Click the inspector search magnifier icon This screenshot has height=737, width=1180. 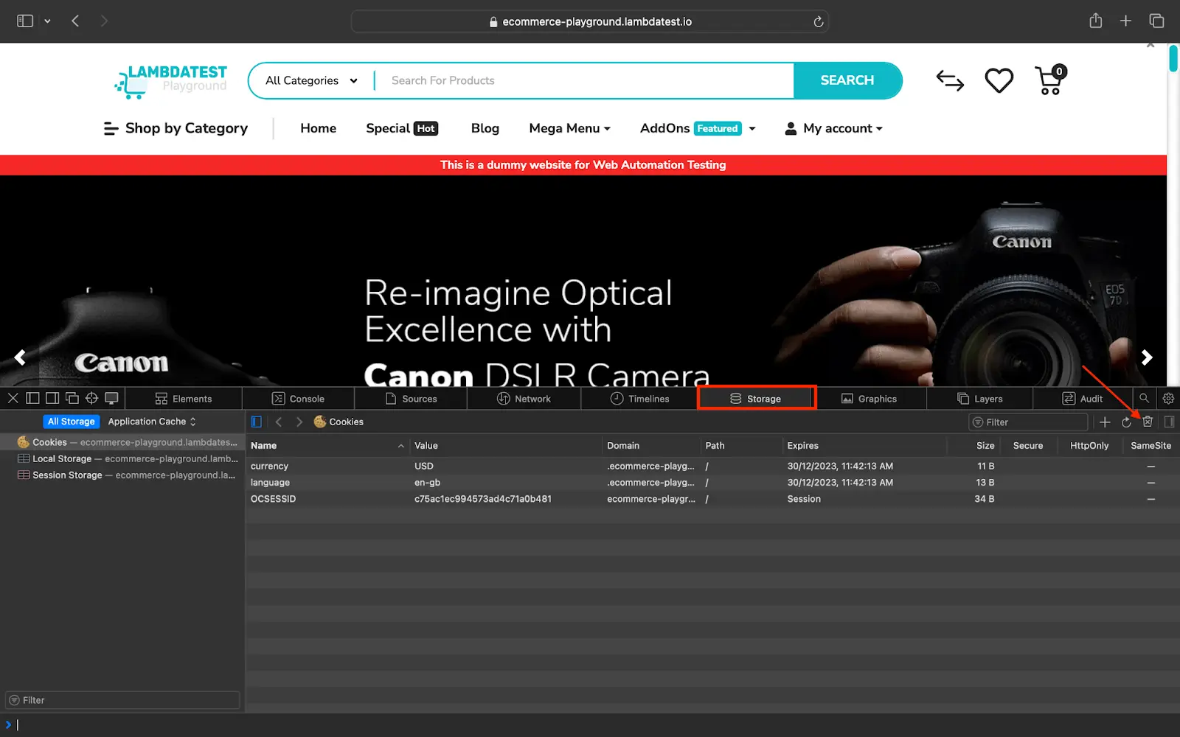coord(1144,398)
